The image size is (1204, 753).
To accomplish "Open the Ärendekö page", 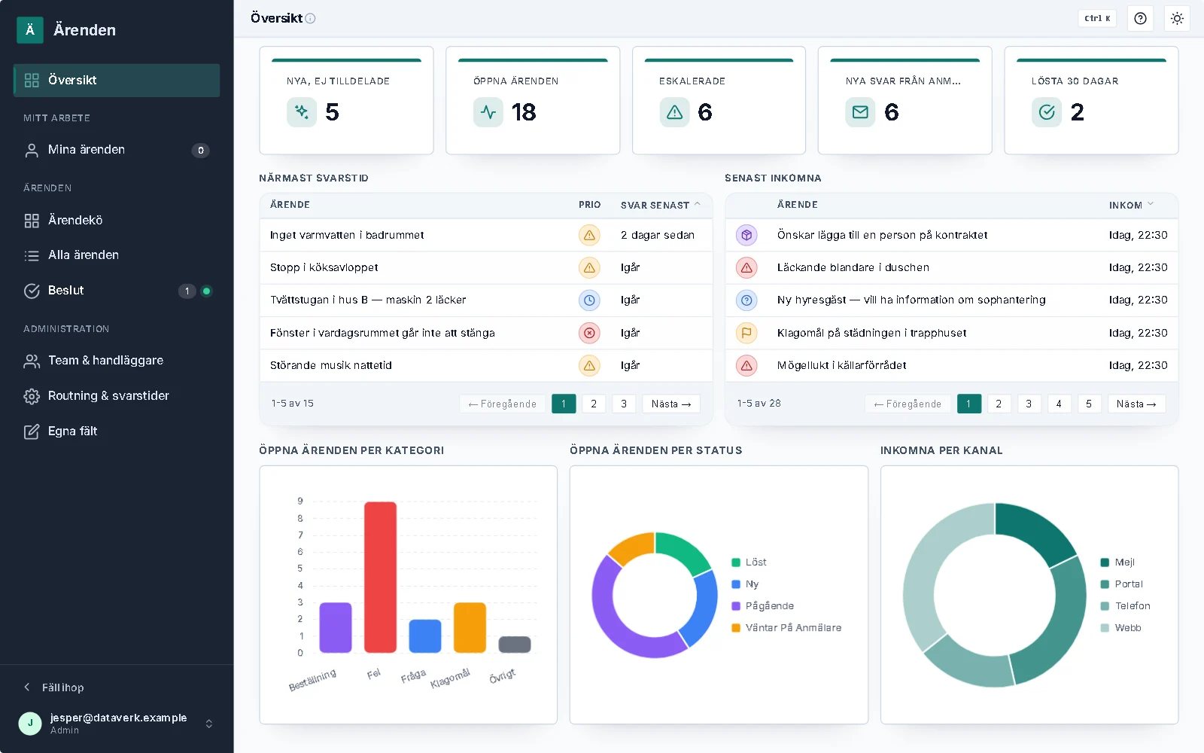I will pyautogui.click(x=117, y=220).
